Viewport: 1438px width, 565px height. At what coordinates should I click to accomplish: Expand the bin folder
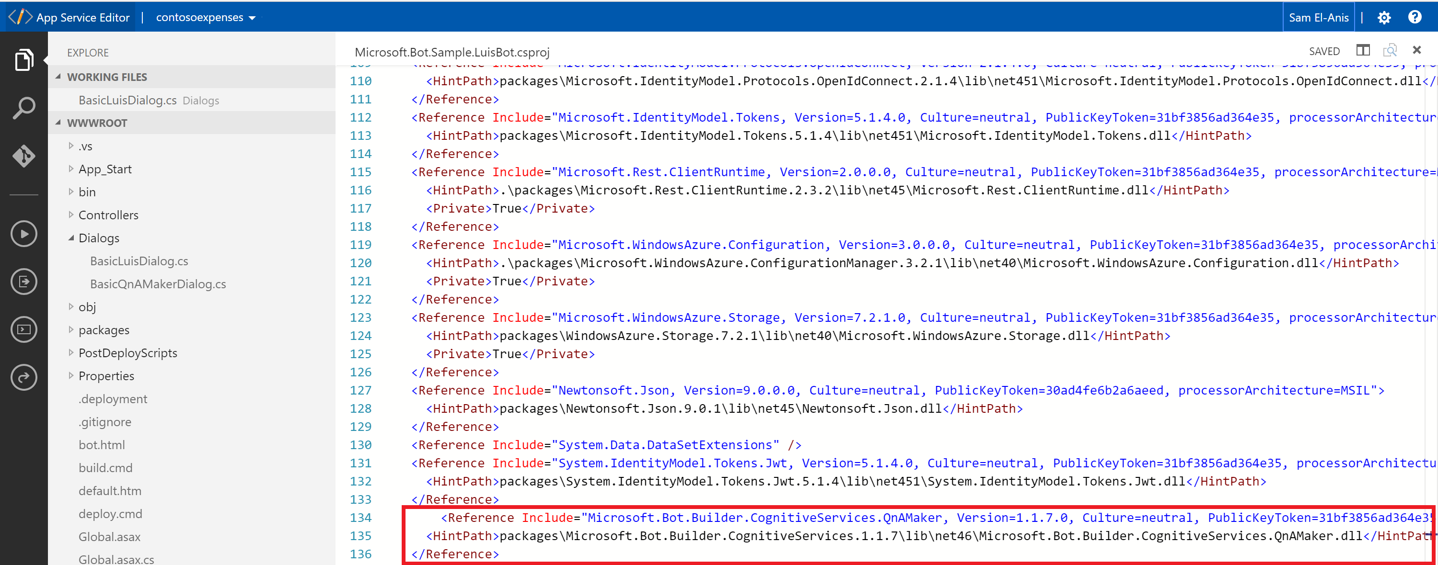point(71,192)
